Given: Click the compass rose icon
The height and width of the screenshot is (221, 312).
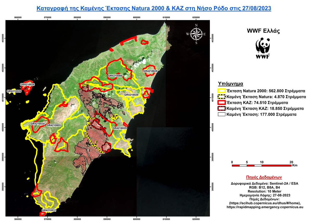Looking at the screenshot, I should 196,34.
